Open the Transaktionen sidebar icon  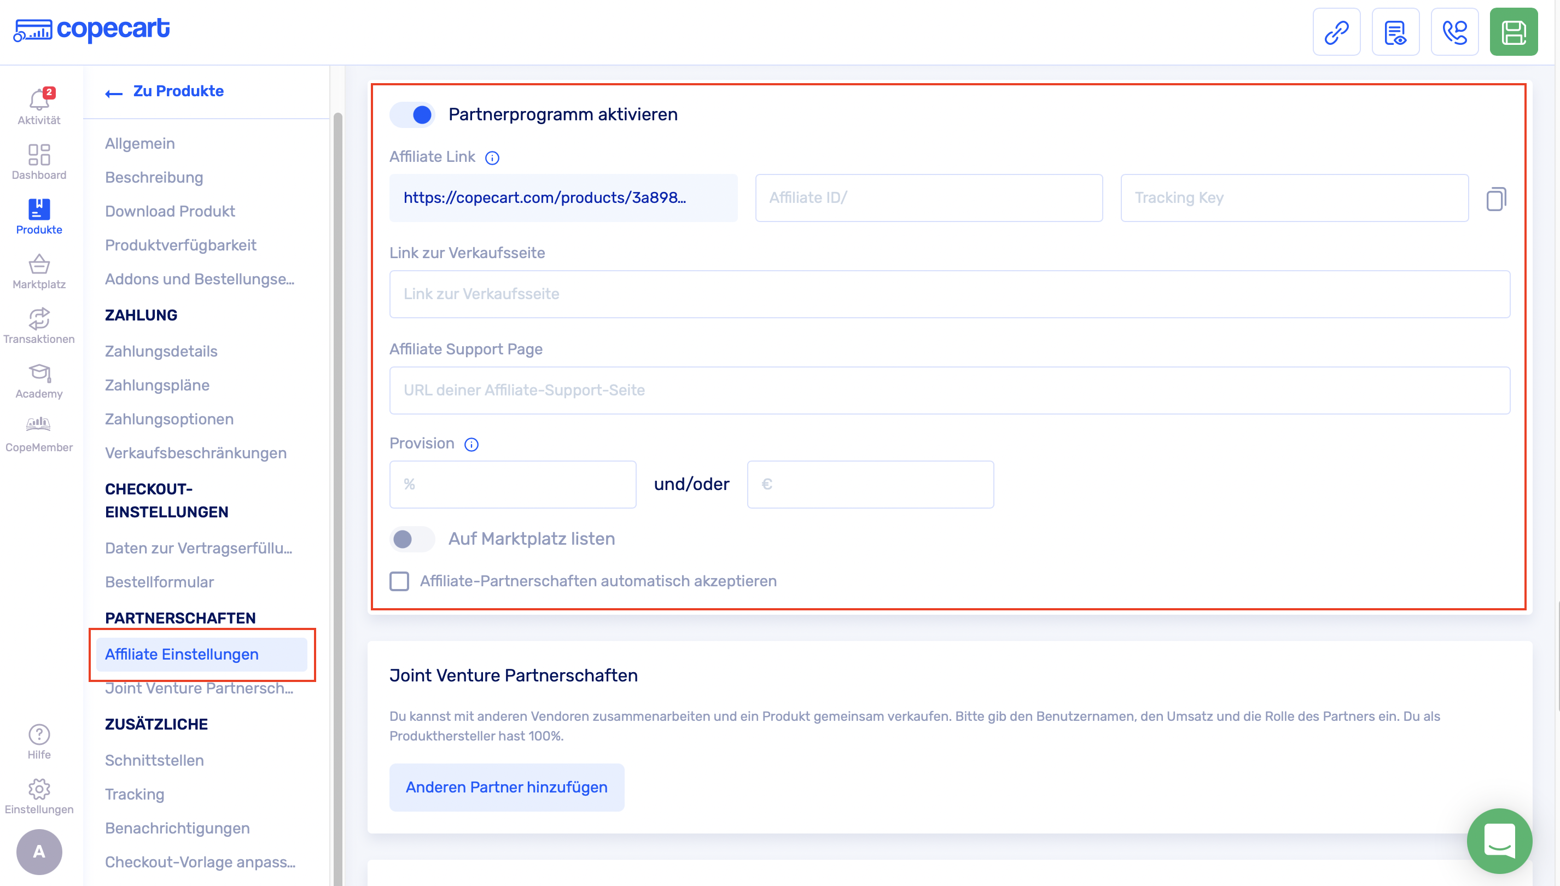pos(39,325)
